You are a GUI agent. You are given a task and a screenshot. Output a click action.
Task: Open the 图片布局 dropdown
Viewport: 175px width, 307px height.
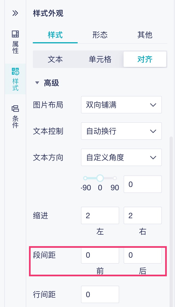(x=121, y=105)
